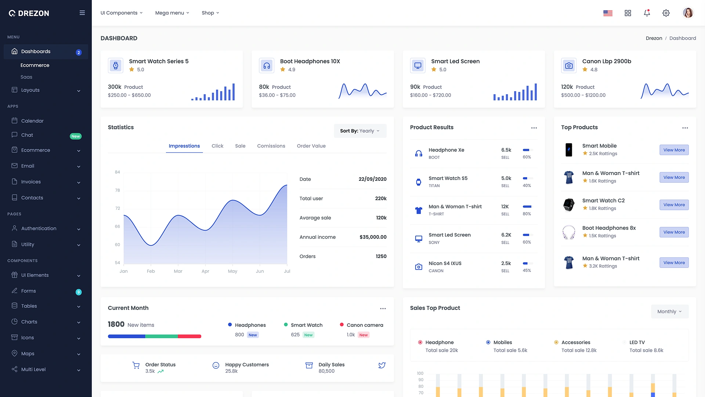Image resolution: width=705 pixels, height=397 pixels.
Task: Expand the Ecommerce menu in sidebar
Action: click(36, 150)
